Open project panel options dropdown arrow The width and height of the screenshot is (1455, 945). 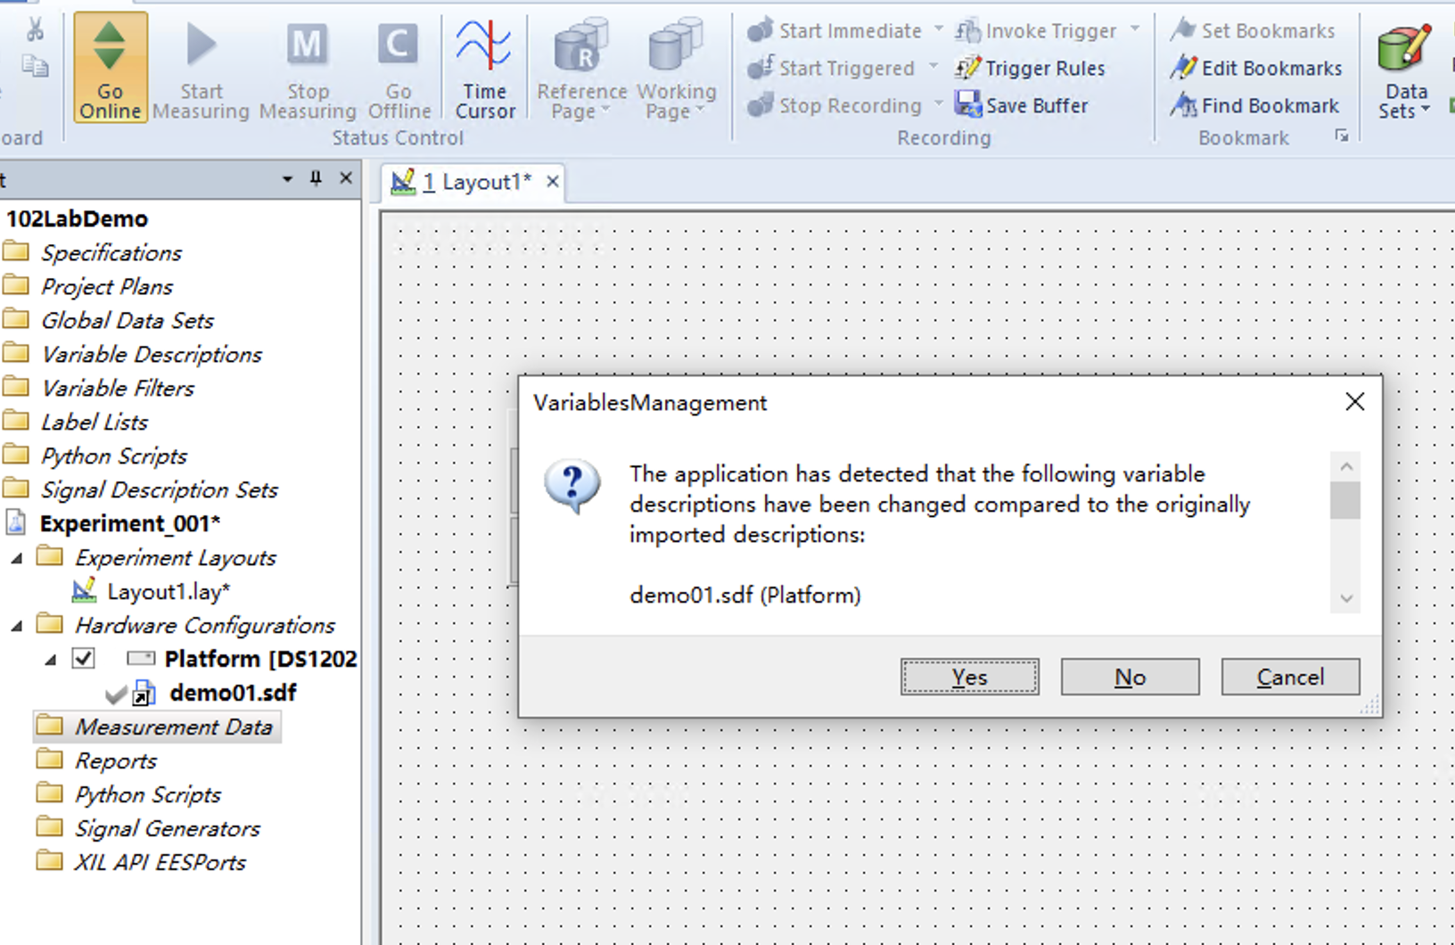coord(287,179)
